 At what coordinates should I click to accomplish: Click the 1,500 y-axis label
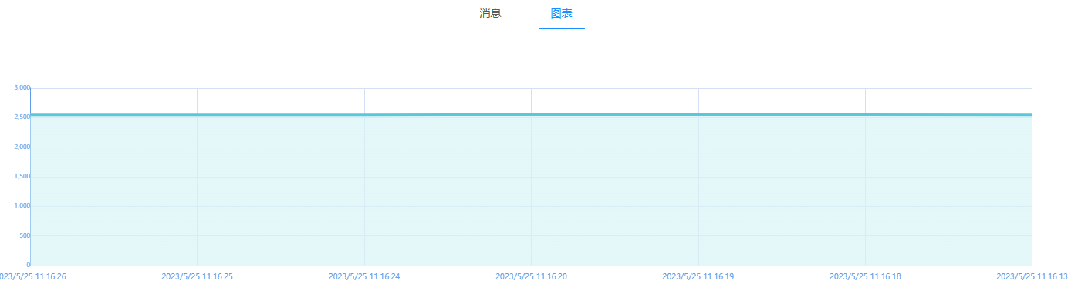[x=22, y=177]
